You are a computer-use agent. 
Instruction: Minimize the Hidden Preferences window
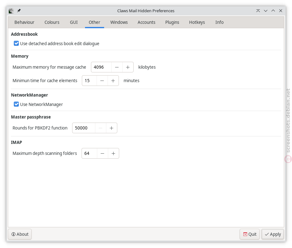pyautogui.click(x=266, y=11)
